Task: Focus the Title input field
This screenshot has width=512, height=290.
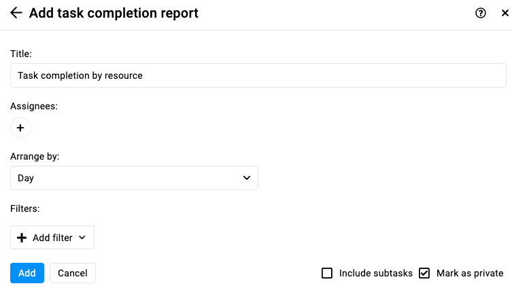Action: tap(258, 75)
